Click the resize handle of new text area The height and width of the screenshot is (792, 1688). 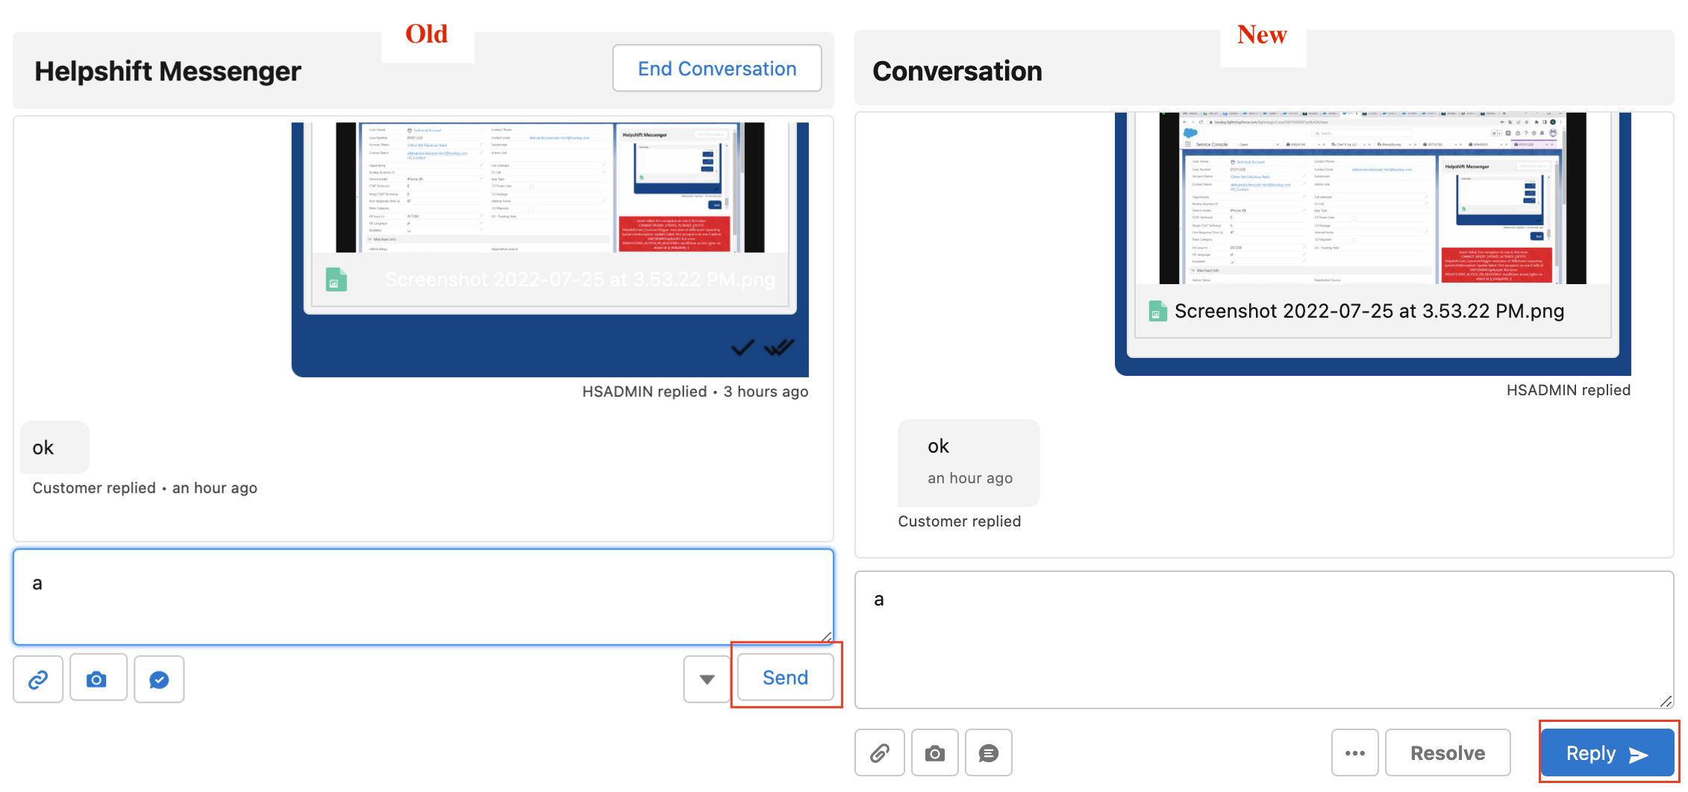click(x=1666, y=701)
